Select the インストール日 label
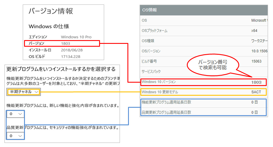The height and width of the screenshot is (147, 273). point(40,50)
